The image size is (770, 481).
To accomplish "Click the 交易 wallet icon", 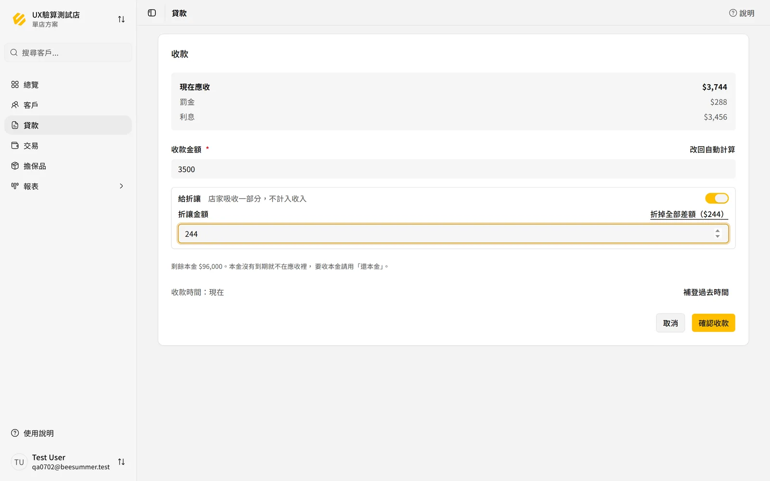I will pos(15,145).
